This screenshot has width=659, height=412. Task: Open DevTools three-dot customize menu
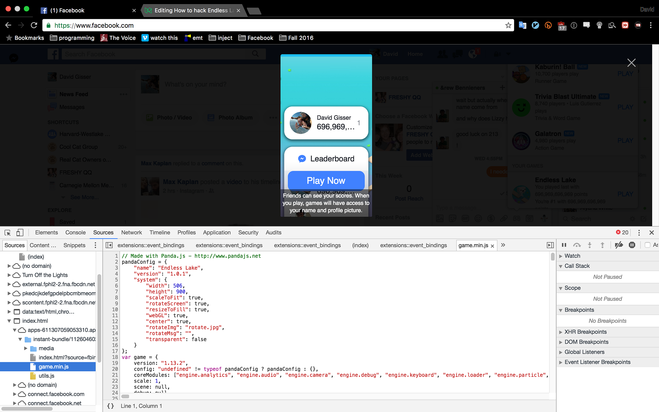[639, 233]
